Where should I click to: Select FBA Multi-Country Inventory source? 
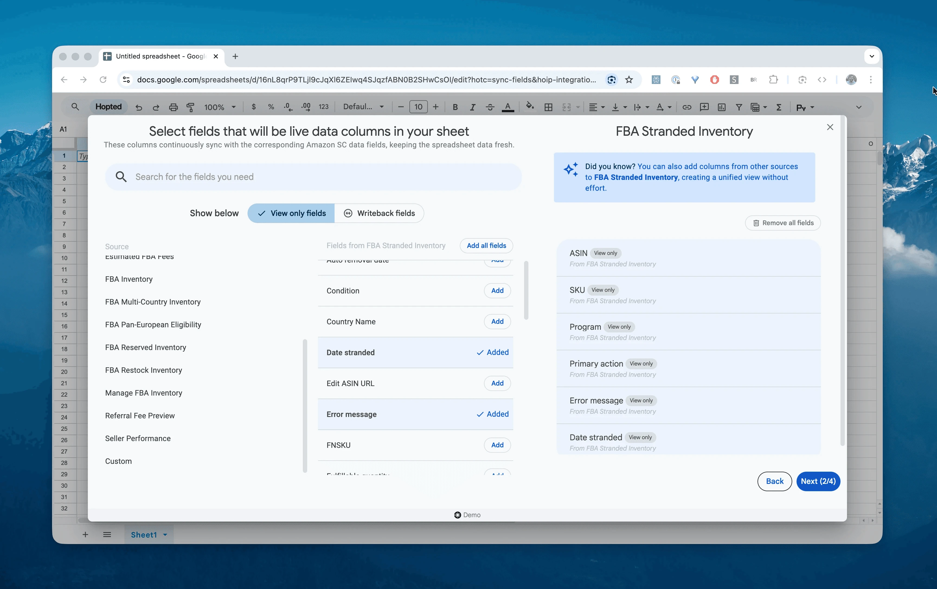[x=153, y=302]
